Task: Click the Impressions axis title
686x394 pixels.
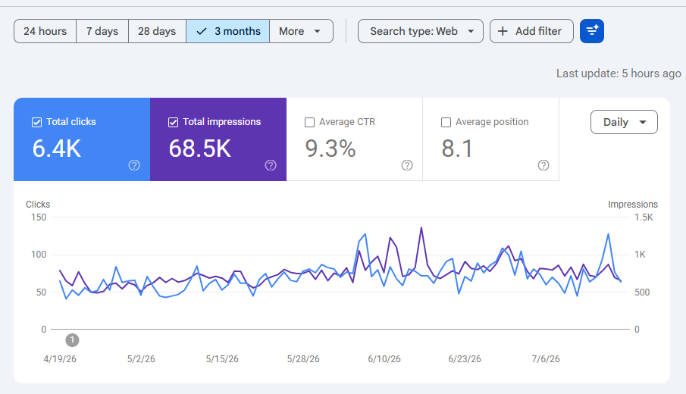Action: click(633, 205)
